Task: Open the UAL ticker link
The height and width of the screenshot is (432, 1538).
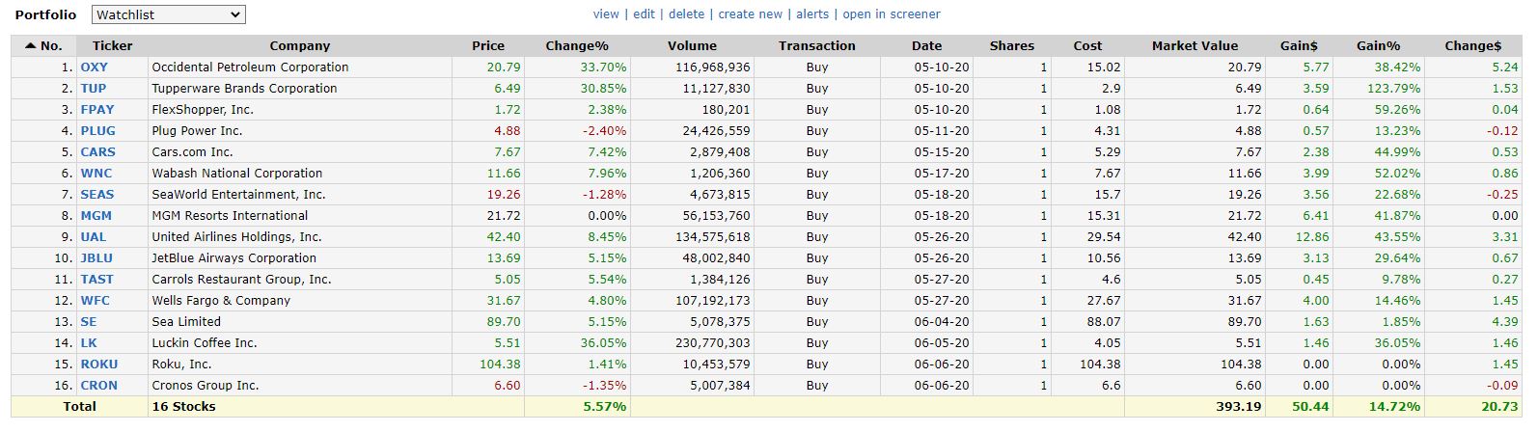Action: tap(94, 237)
